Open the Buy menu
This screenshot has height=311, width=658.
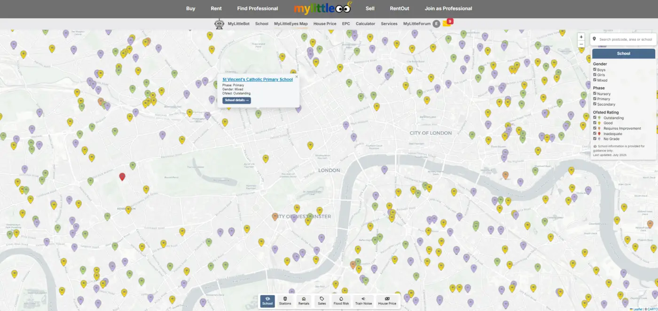190,8
